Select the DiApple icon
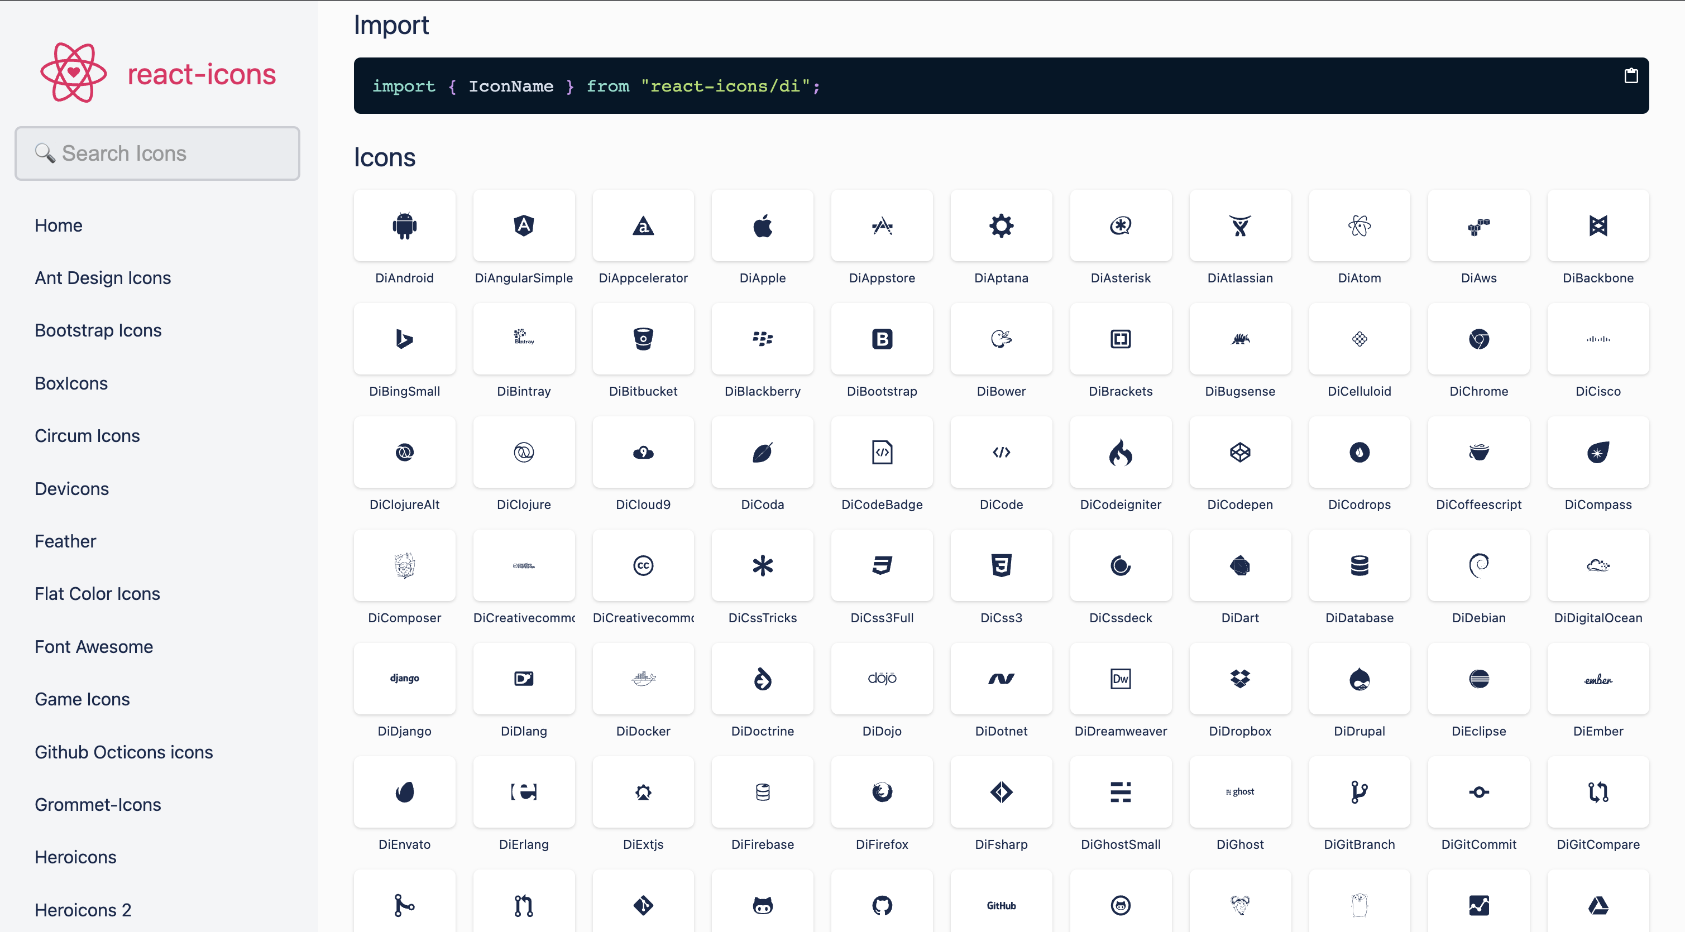Screen dimensions: 1685x932 point(762,226)
